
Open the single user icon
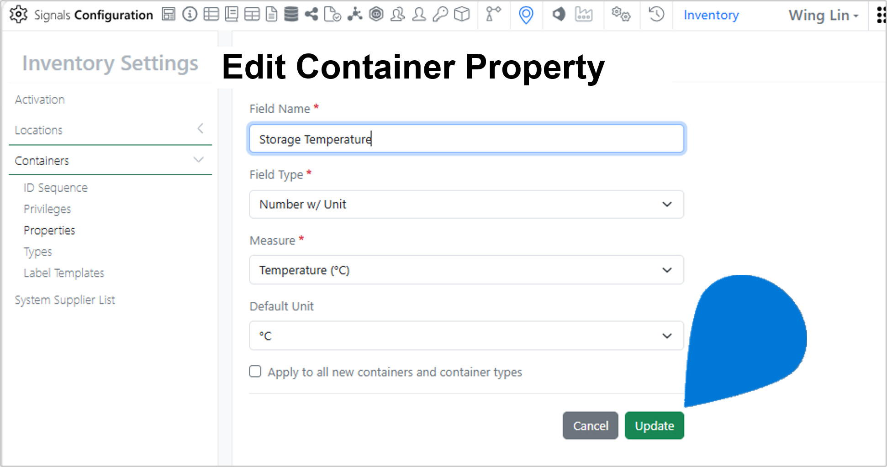419,15
